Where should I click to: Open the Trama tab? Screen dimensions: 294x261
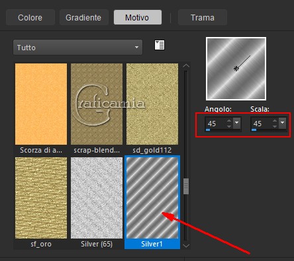click(x=203, y=17)
